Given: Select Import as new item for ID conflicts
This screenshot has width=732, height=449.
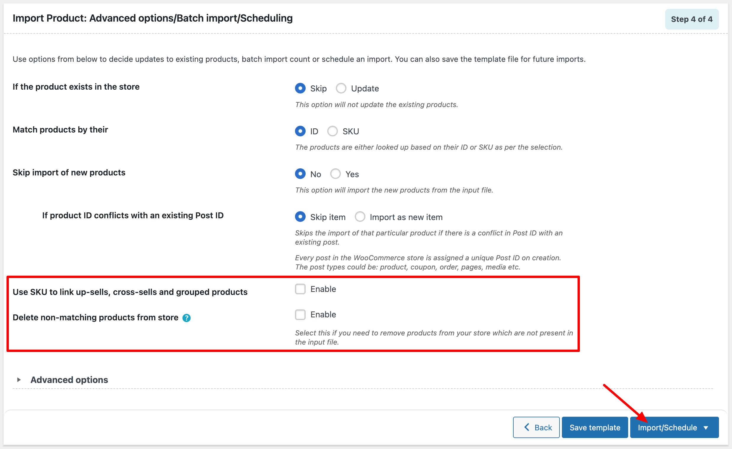Looking at the screenshot, I should point(360,217).
